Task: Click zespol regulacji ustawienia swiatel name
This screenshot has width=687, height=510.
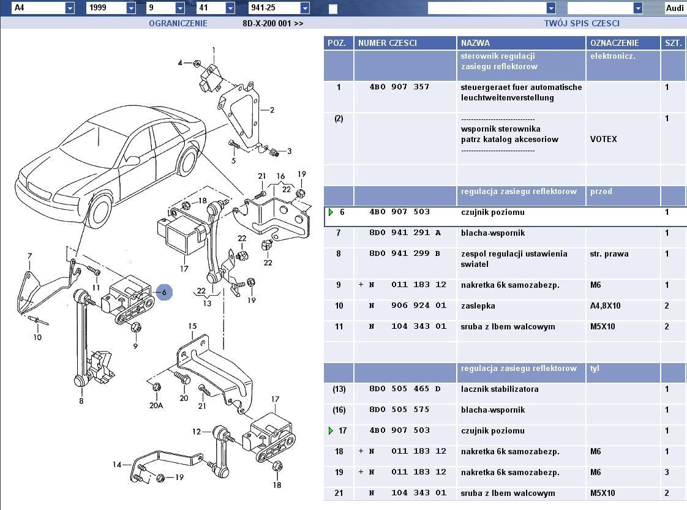Action: [514, 259]
